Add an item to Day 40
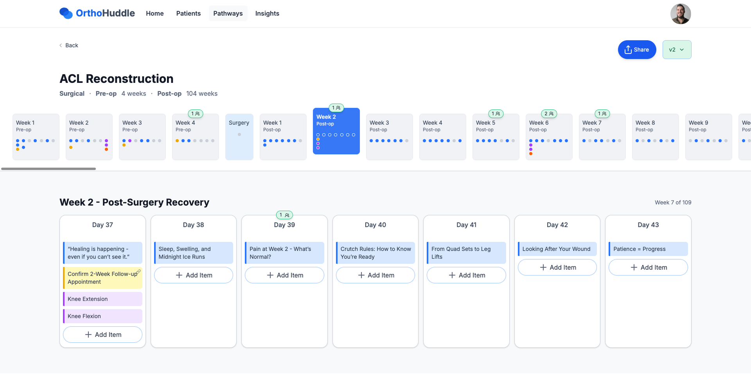 coord(375,275)
